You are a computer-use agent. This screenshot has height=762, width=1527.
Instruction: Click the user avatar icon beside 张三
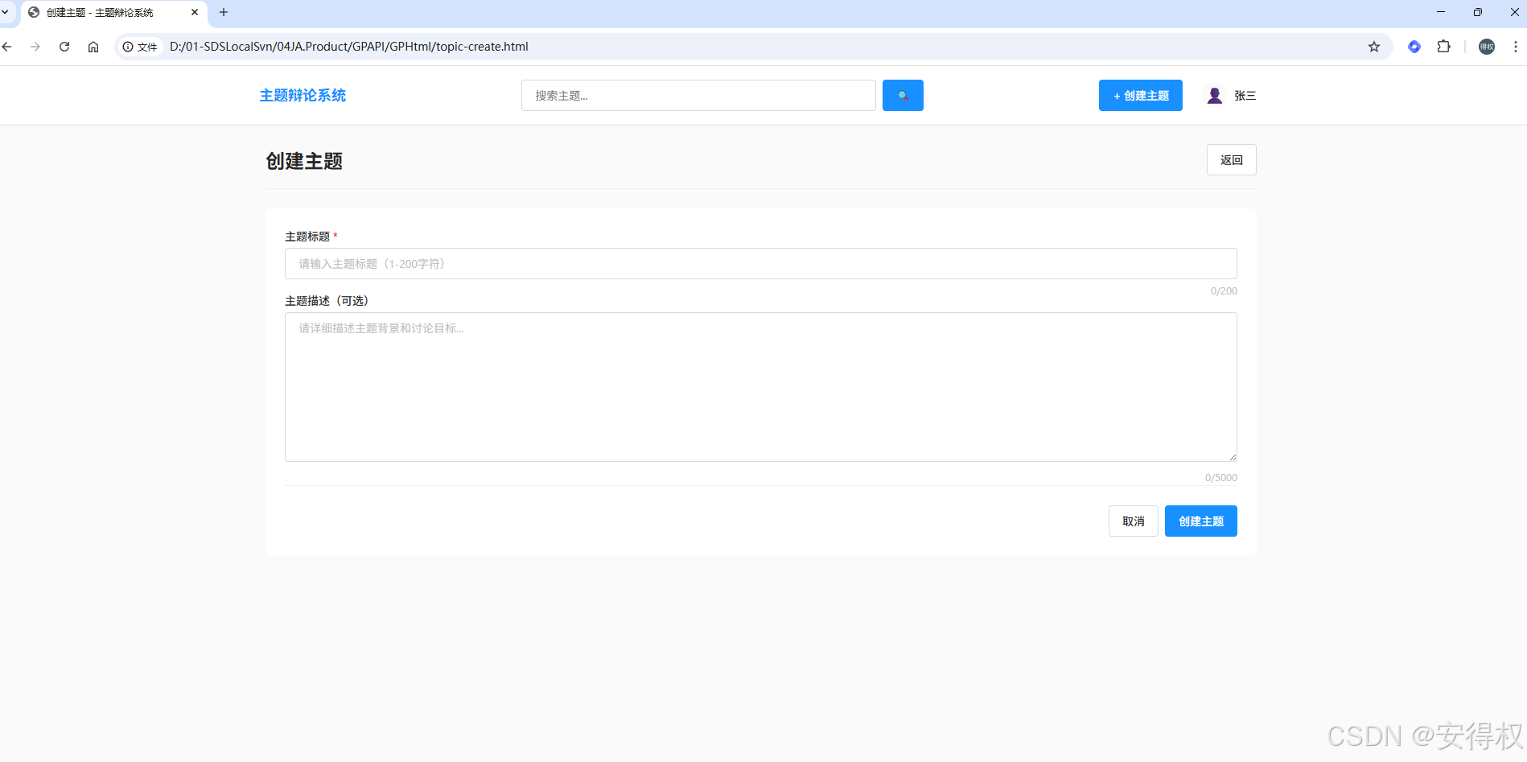point(1215,95)
